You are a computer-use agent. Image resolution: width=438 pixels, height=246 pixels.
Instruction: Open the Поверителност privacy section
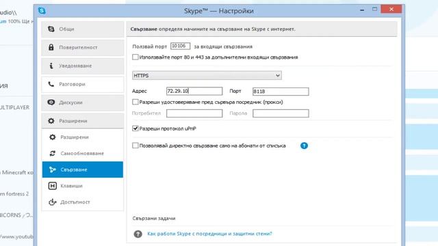point(83,47)
